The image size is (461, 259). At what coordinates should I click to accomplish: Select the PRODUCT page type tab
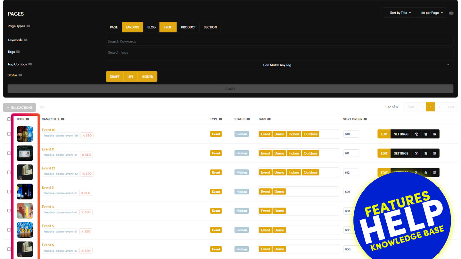pos(188,27)
